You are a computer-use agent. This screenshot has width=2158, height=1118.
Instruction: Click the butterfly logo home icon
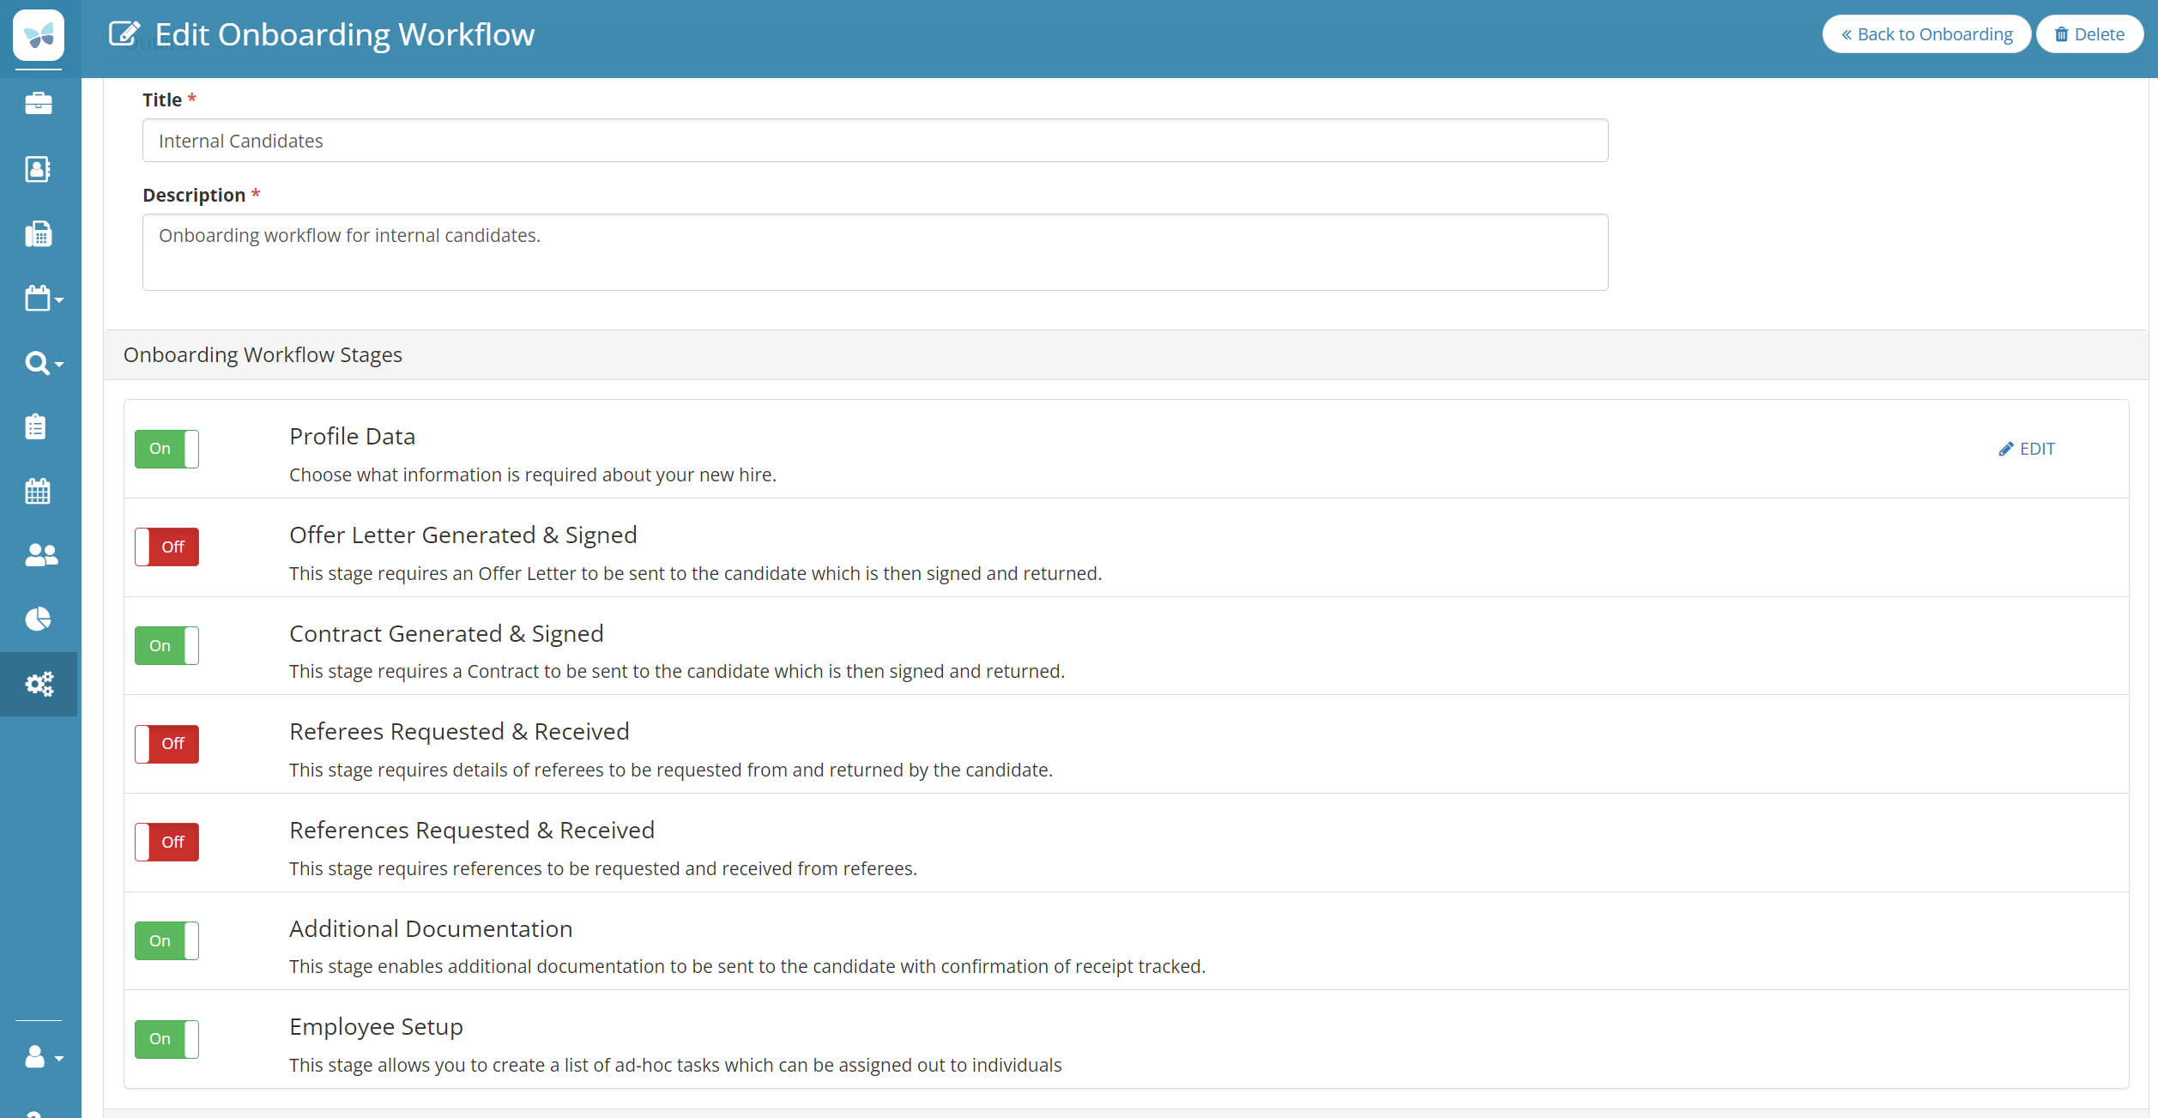39,35
